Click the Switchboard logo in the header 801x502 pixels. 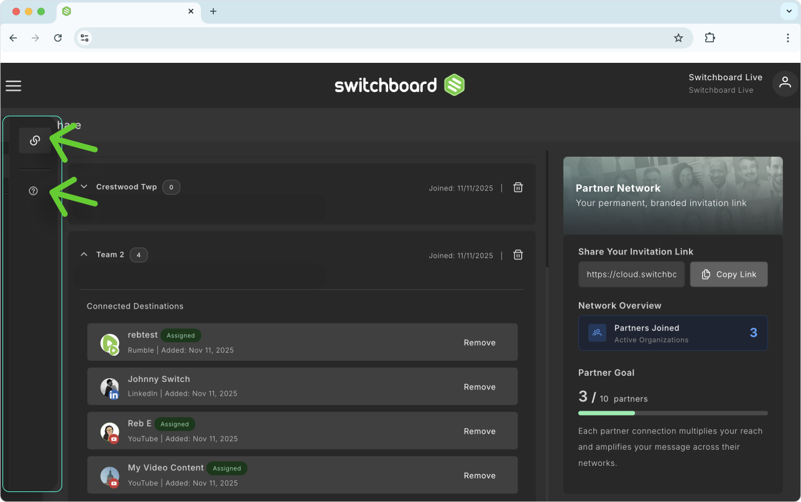pos(400,85)
